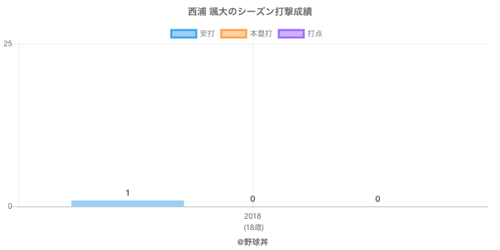Viewport: 500px width, 250px height.
Task: Click the orange 本塁打 legend swatch
Action: point(233,34)
